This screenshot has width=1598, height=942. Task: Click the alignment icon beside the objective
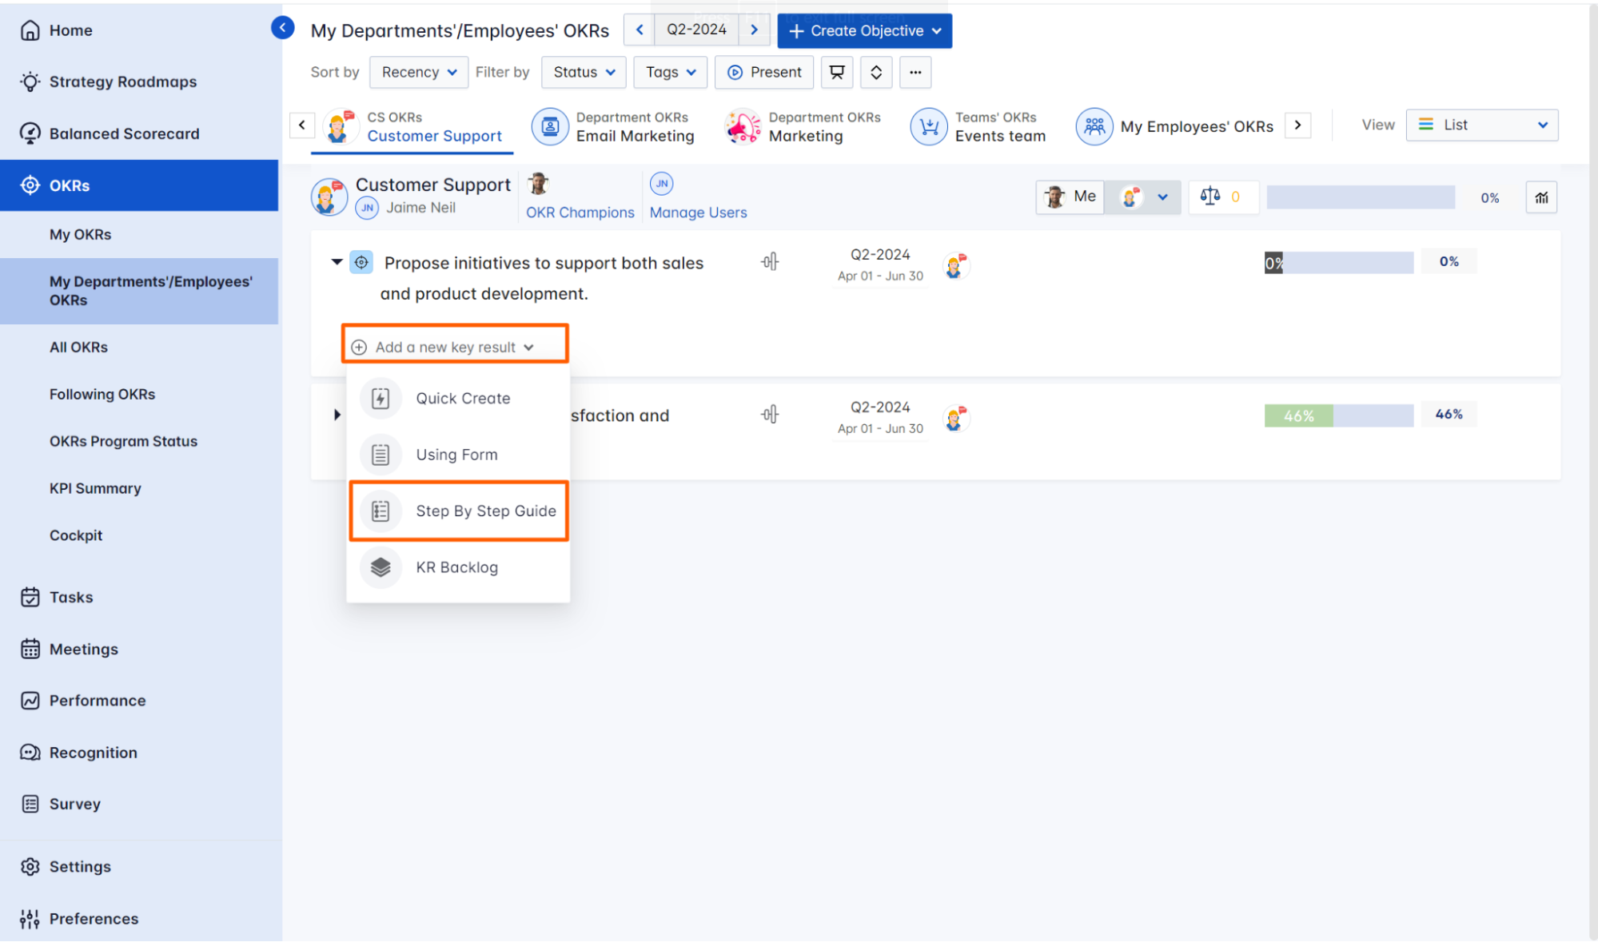click(x=769, y=261)
